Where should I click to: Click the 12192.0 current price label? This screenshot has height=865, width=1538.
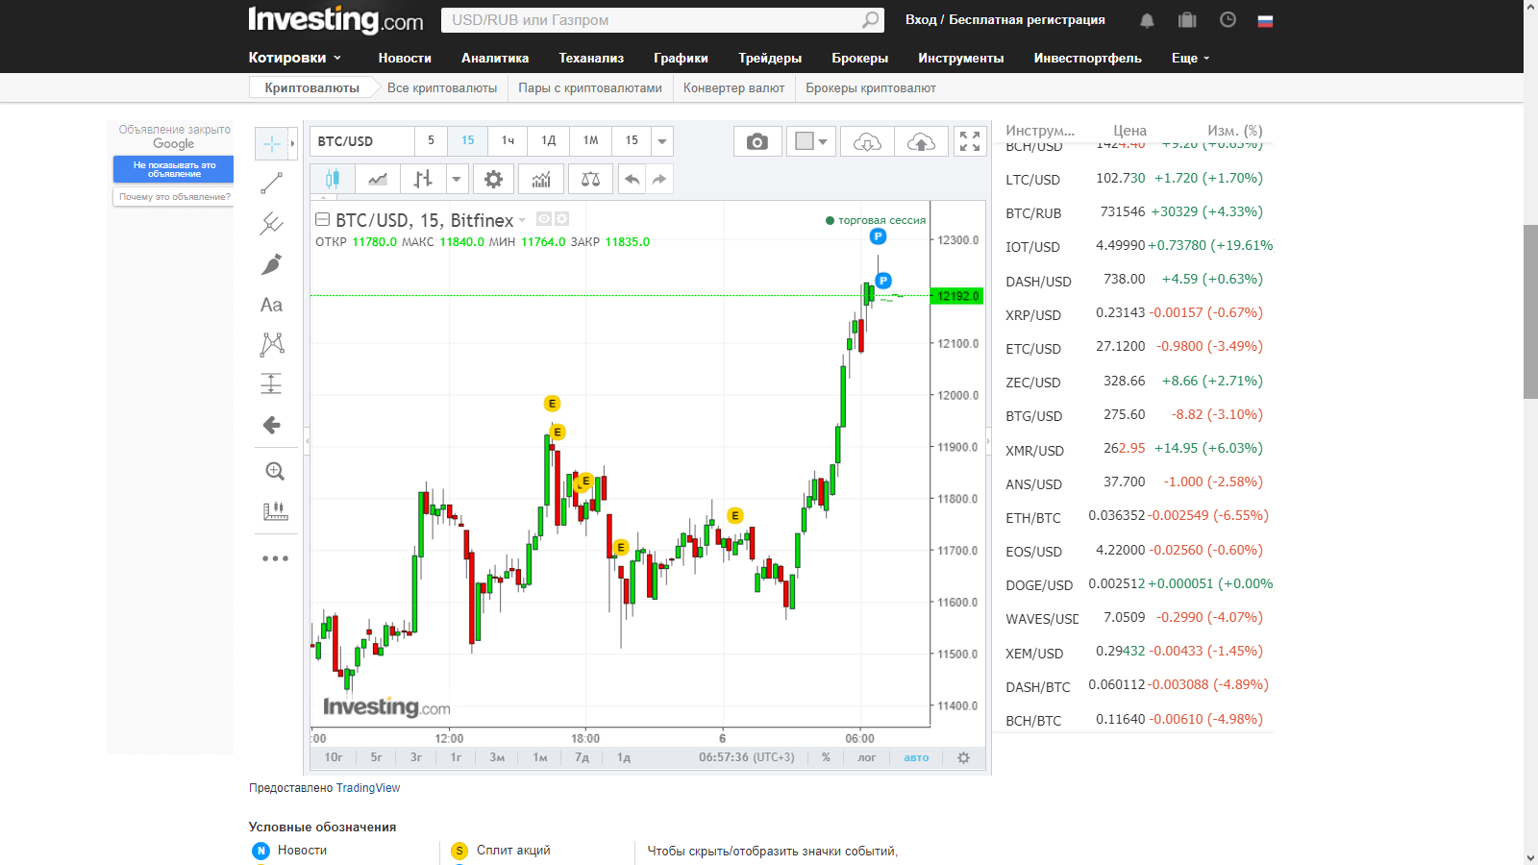(x=957, y=296)
